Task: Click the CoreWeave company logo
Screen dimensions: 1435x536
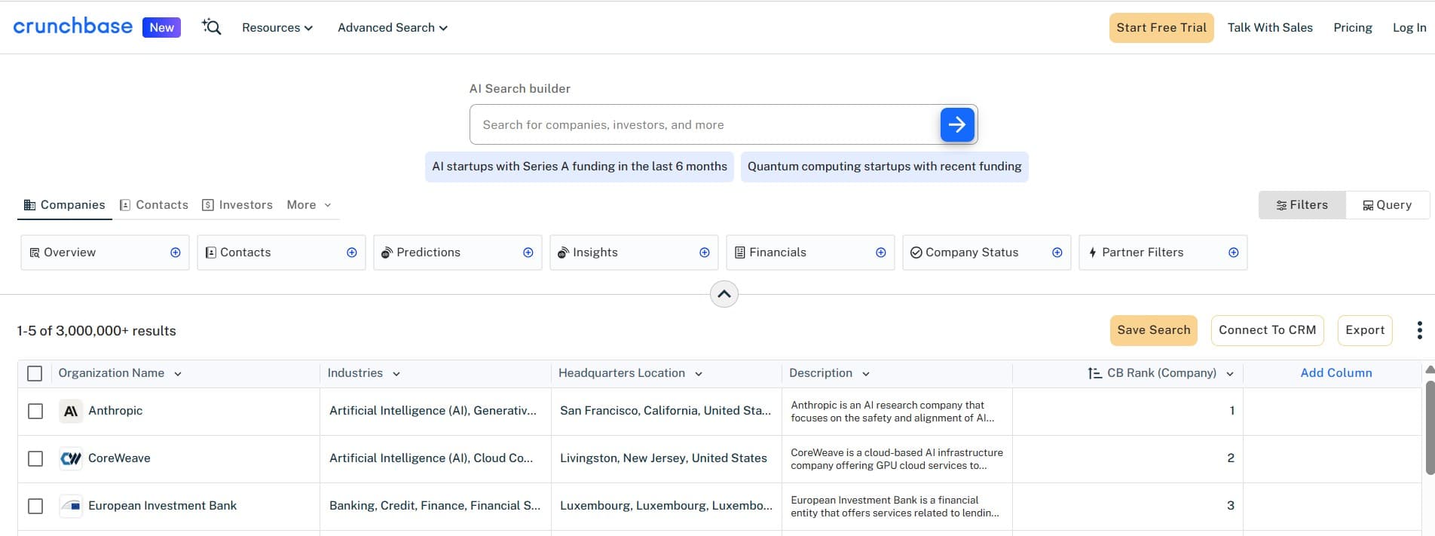Action: click(71, 458)
